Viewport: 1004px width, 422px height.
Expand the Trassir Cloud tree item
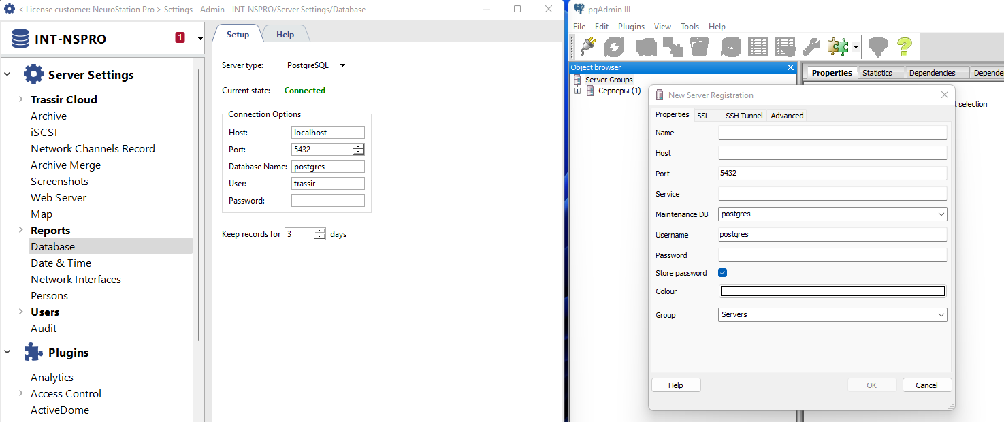[x=21, y=99]
